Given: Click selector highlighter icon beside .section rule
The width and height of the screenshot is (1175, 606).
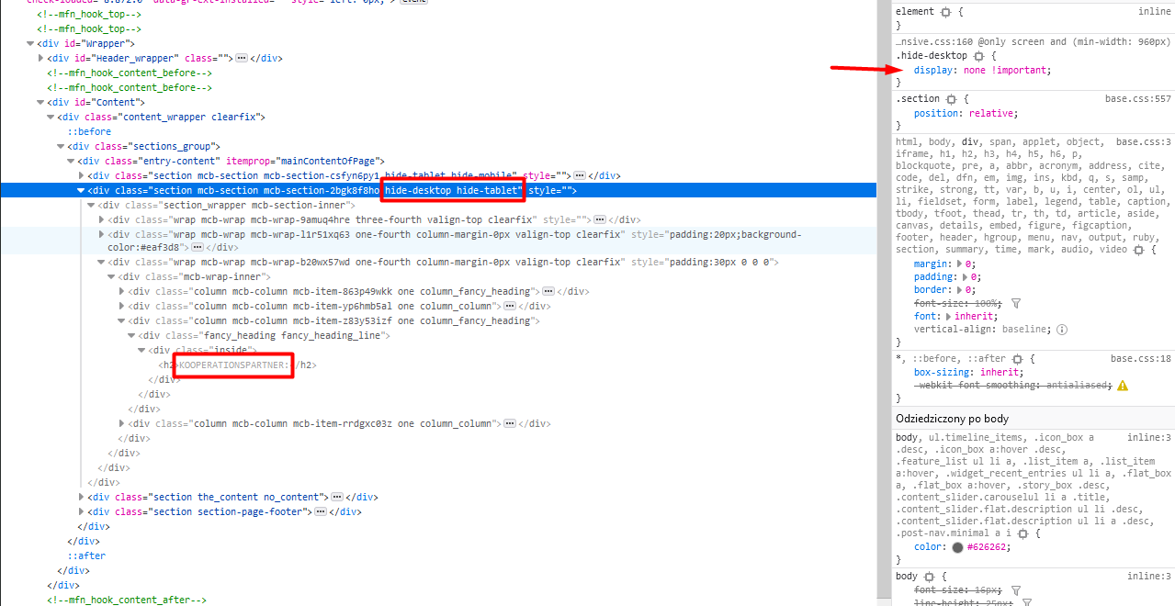Looking at the screenshot, I should (951, 99).
